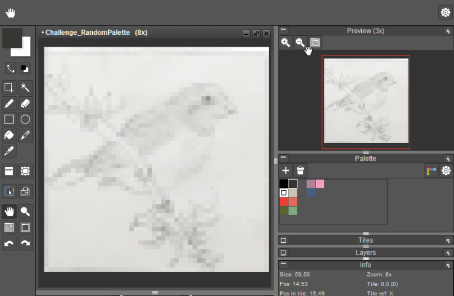Select the Pencil drawing tool
This screenshot has height=296, width=454.
point(9,103)
